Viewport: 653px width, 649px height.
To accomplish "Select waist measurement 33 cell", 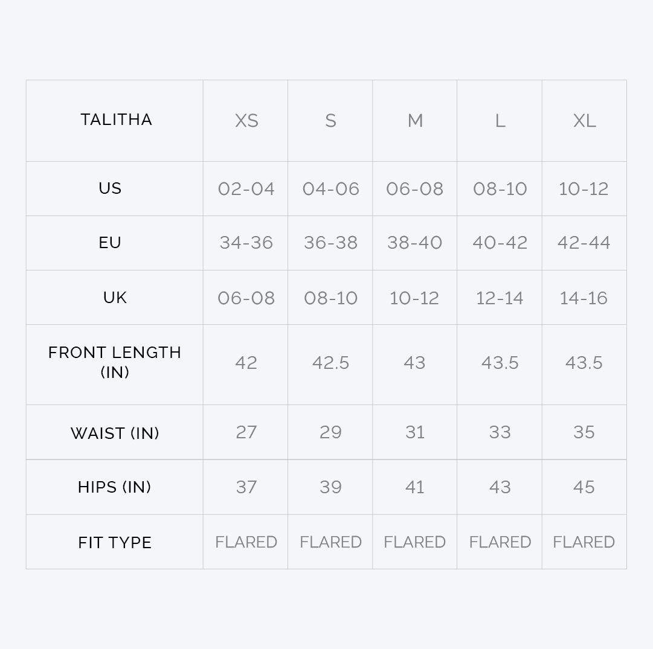I will point(500,432).
